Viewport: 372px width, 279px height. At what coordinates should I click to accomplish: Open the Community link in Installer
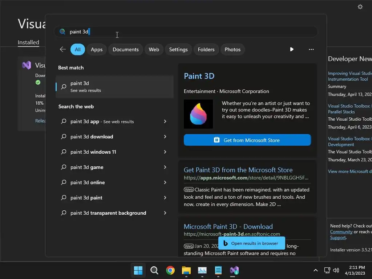[x=341, y=232]
